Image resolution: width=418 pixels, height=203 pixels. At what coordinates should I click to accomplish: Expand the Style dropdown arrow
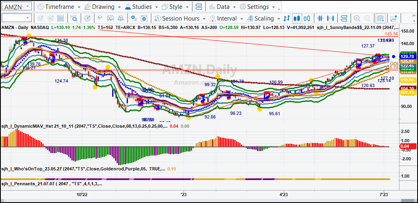187,7
